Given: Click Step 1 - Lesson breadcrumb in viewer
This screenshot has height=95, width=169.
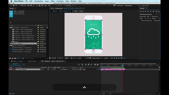Looking at the screenshot, I should tap(79, 11).
